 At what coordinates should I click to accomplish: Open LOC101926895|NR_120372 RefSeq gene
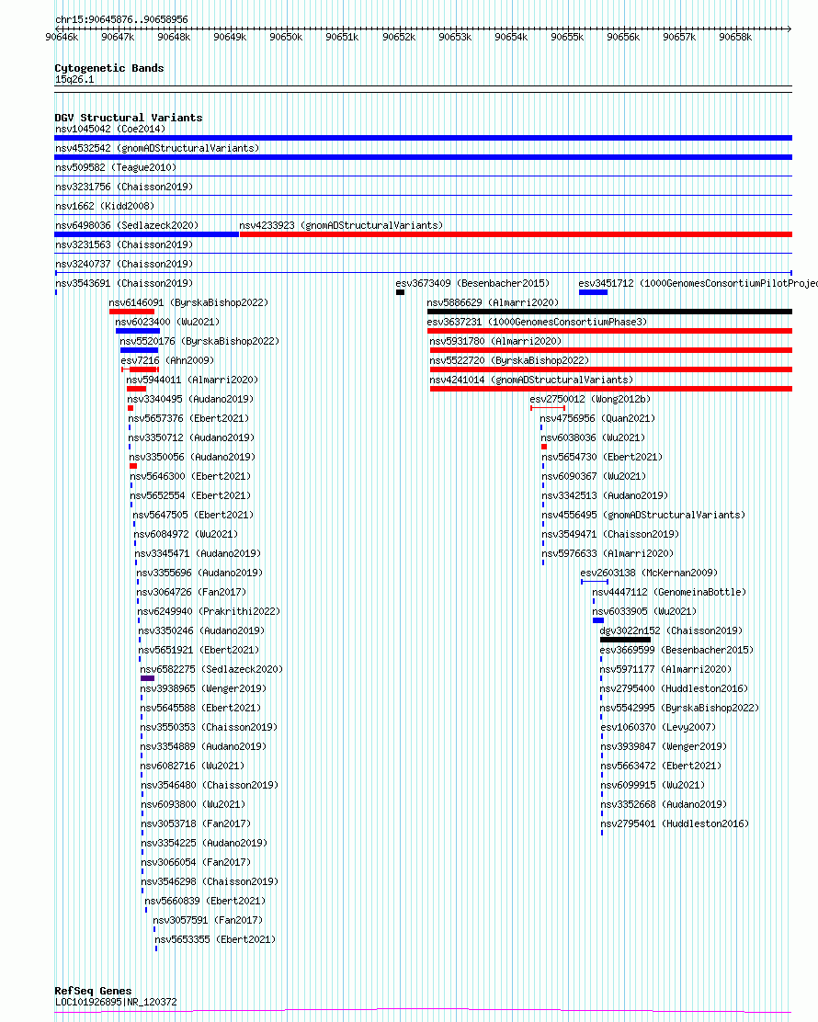[116, 1002]
